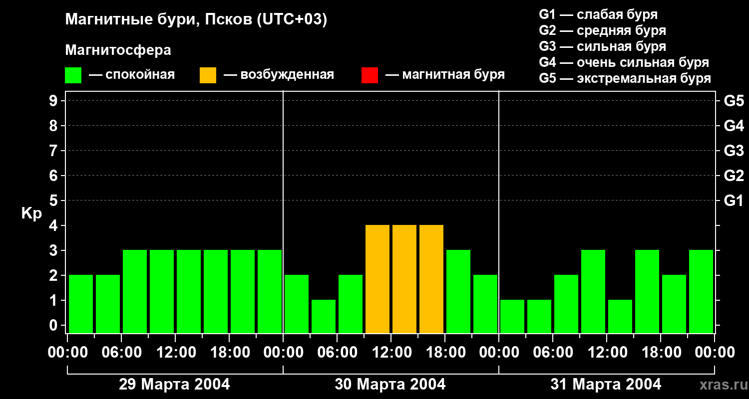Click the 30 March 15:00–18:00 orange bar
The height and width of the screenshot is (399, 749).
tap(431, 279)
